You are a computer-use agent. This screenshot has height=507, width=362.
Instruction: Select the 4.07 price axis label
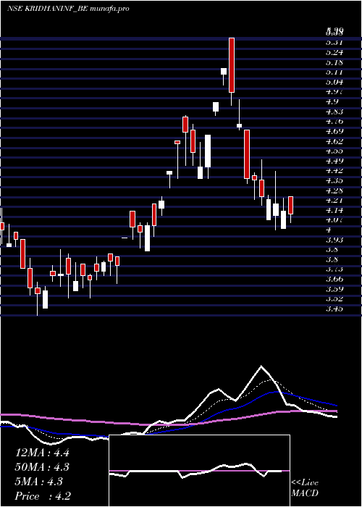click(x=334, y=220)
